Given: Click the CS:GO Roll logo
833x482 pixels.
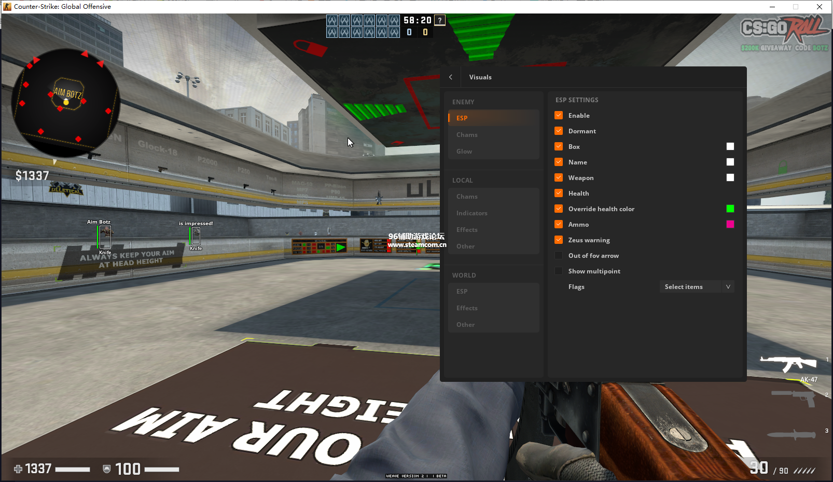Looking at the screenshot, I should tap(784, 30).
